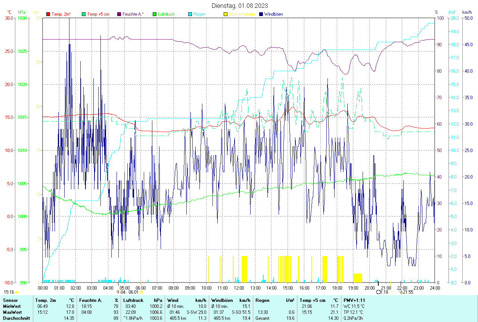
Task: Click the 30.0 label on the temperature axis
Action: click(x=9, y=18)
